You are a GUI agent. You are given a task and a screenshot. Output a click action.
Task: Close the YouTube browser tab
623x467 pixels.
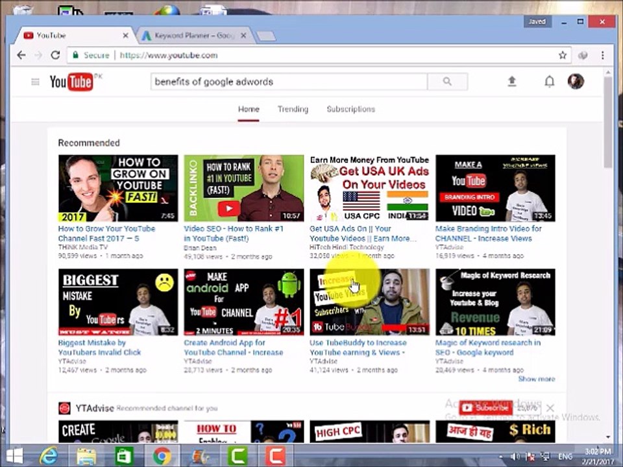tap(125, 35)
